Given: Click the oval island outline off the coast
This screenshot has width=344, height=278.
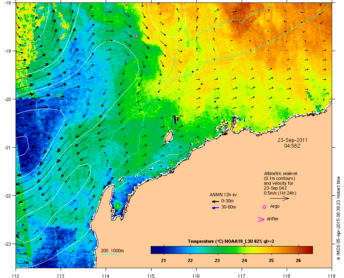Looking at the screenshot, I should click(168, 137).
